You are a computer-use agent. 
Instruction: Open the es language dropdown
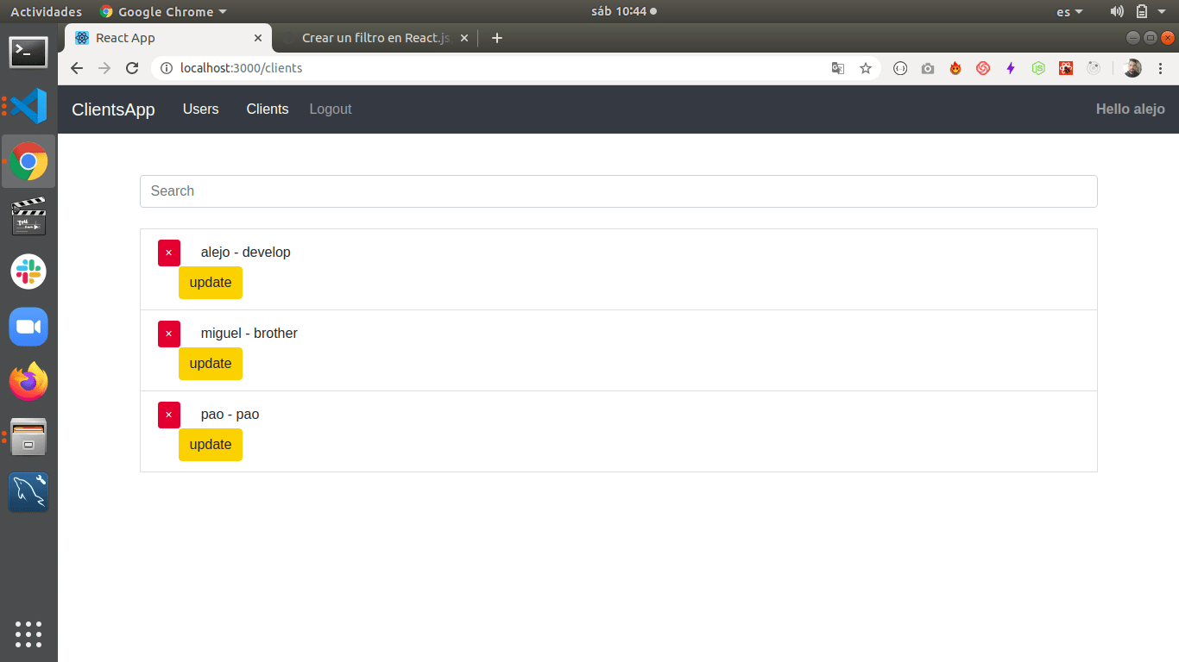click(1069, 12)
